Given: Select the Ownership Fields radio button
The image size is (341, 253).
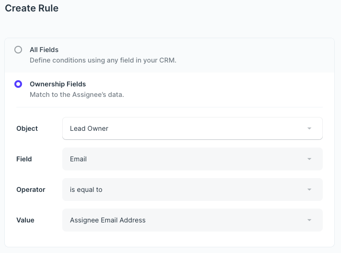Looking at the screenshot, I should click(18, 84).
